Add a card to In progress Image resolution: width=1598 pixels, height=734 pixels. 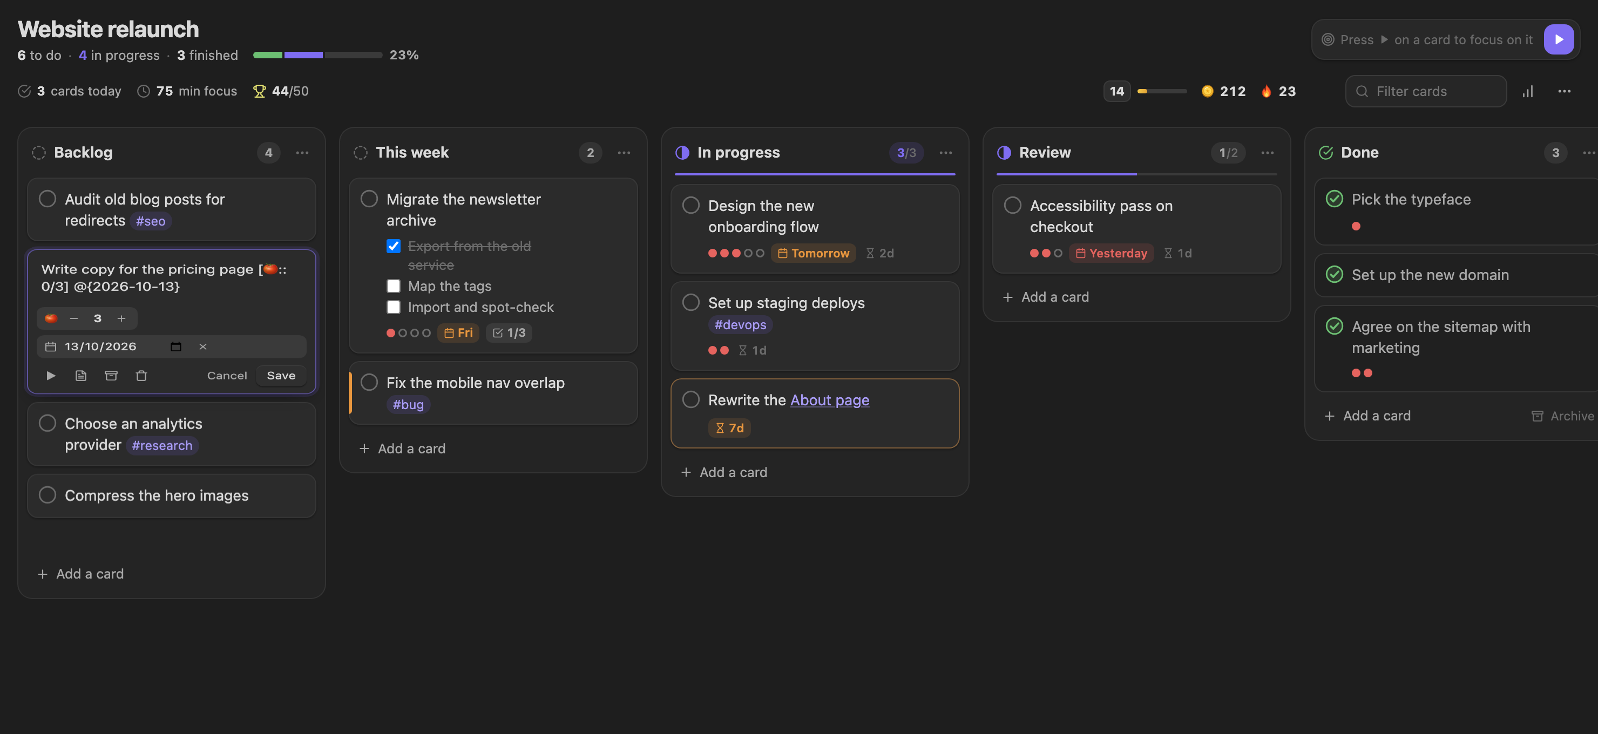pyautogui.click(x=724, y=472)
